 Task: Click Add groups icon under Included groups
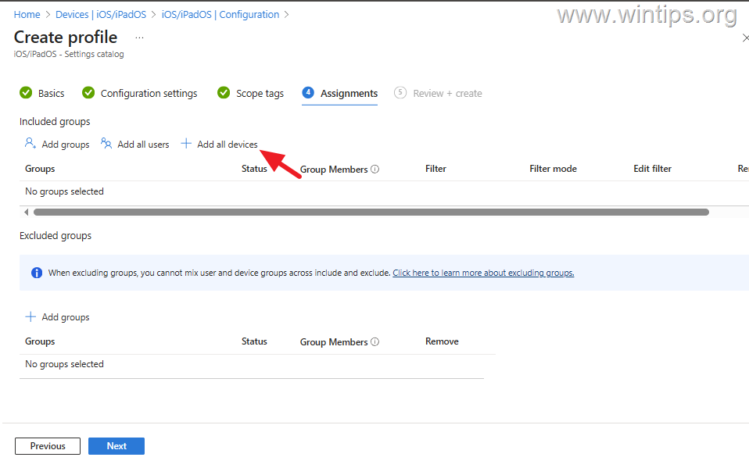click(30, 144)
